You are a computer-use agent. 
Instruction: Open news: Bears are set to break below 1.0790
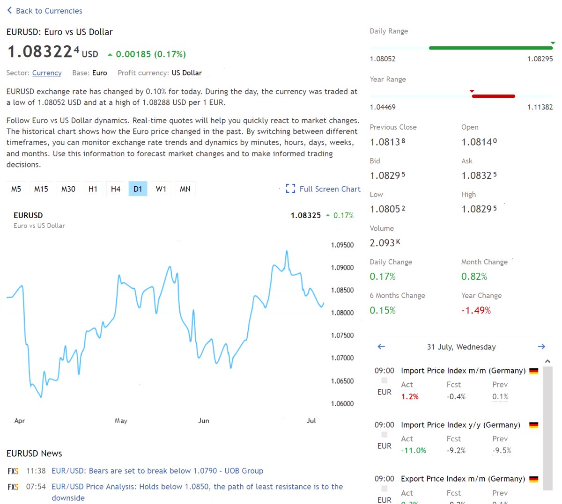157,471
